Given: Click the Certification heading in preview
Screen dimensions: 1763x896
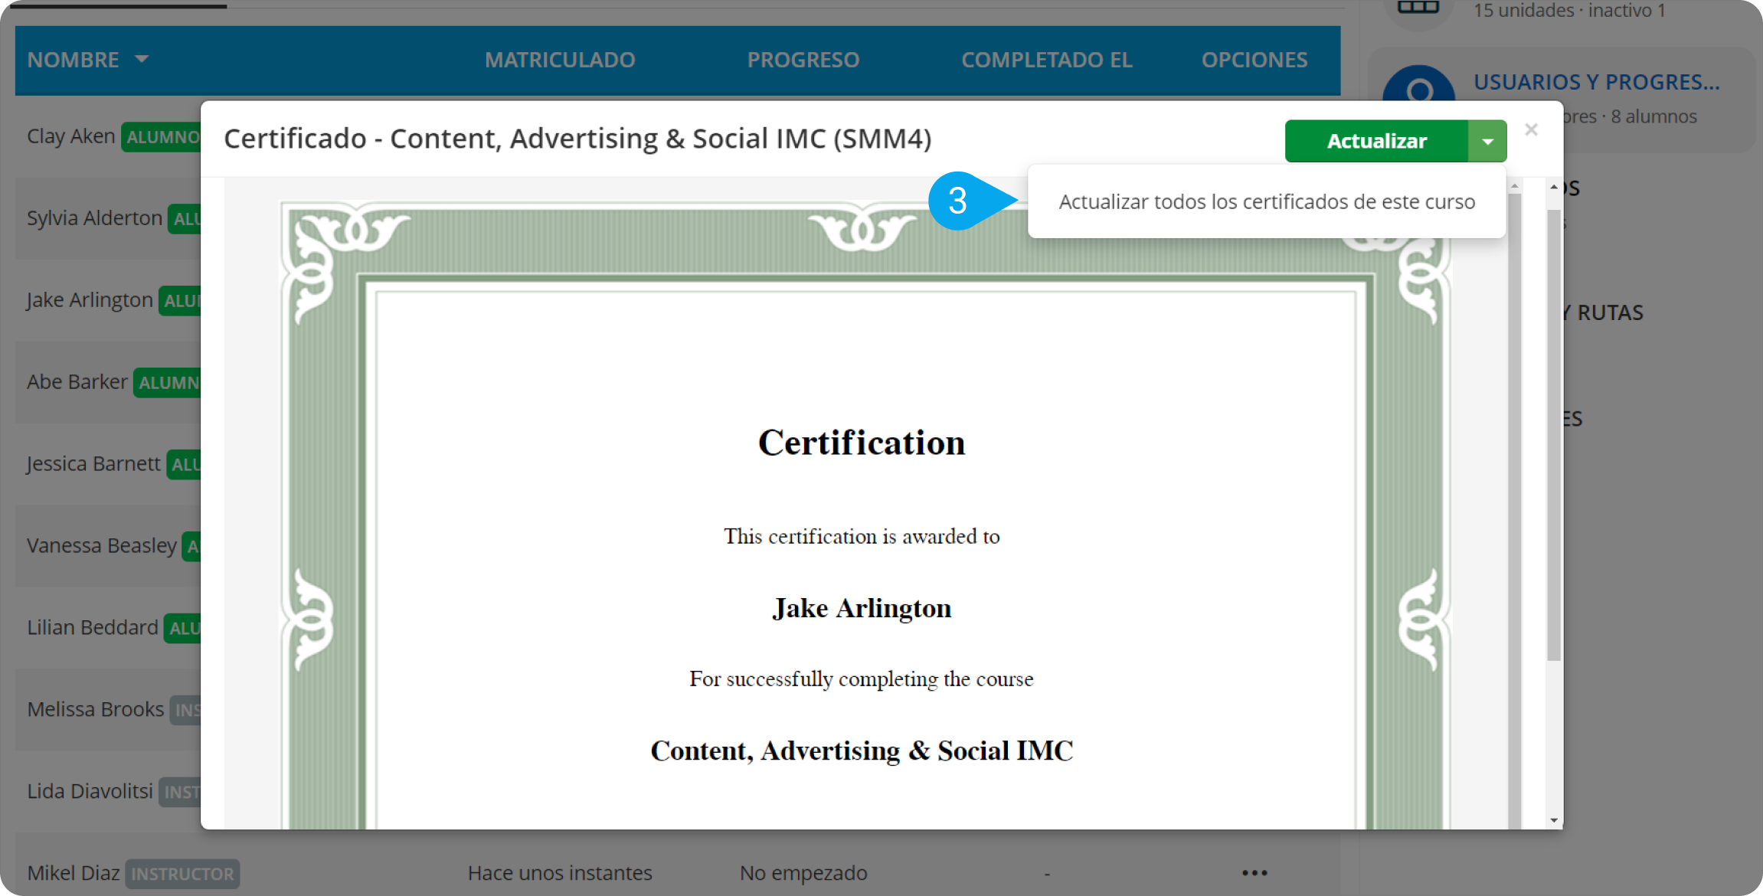Looking at the screenshot, I should coord(862,443).
